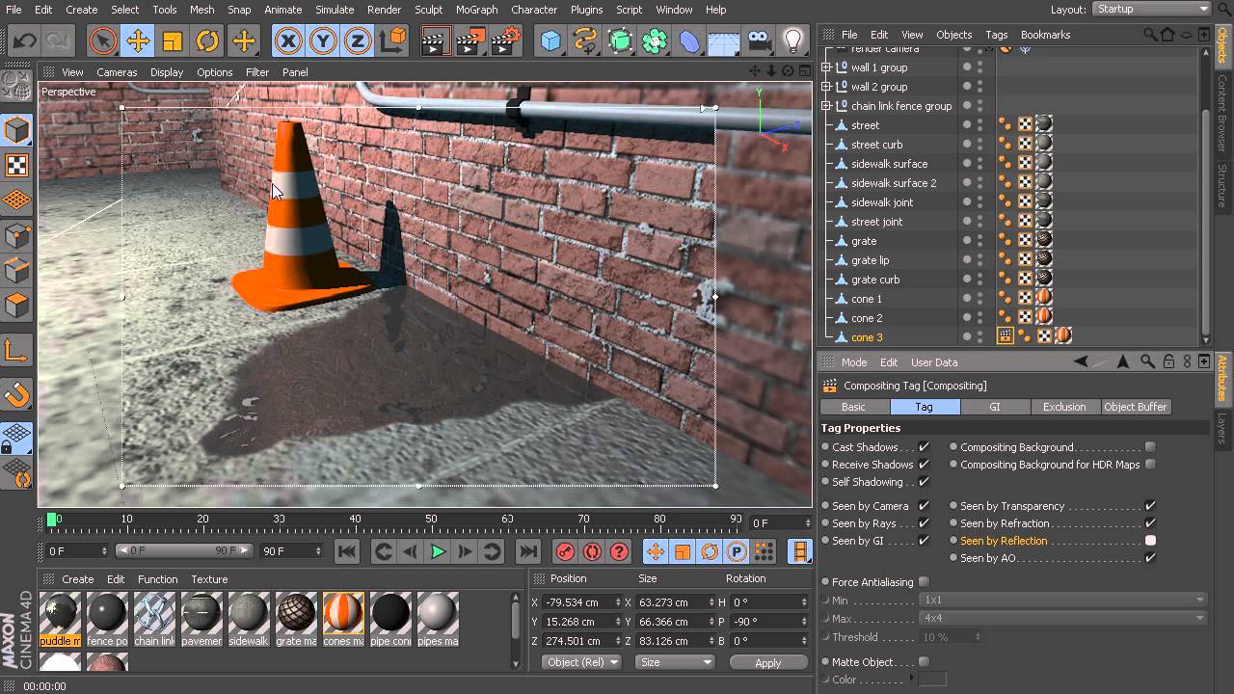Toggle X axis lock
1234x694 pixels.
(287, 41)
